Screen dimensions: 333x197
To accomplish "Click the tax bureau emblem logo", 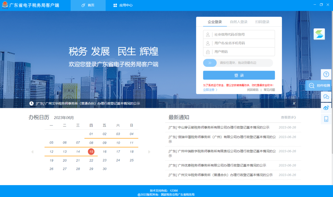I will click(x=5, y=6).
